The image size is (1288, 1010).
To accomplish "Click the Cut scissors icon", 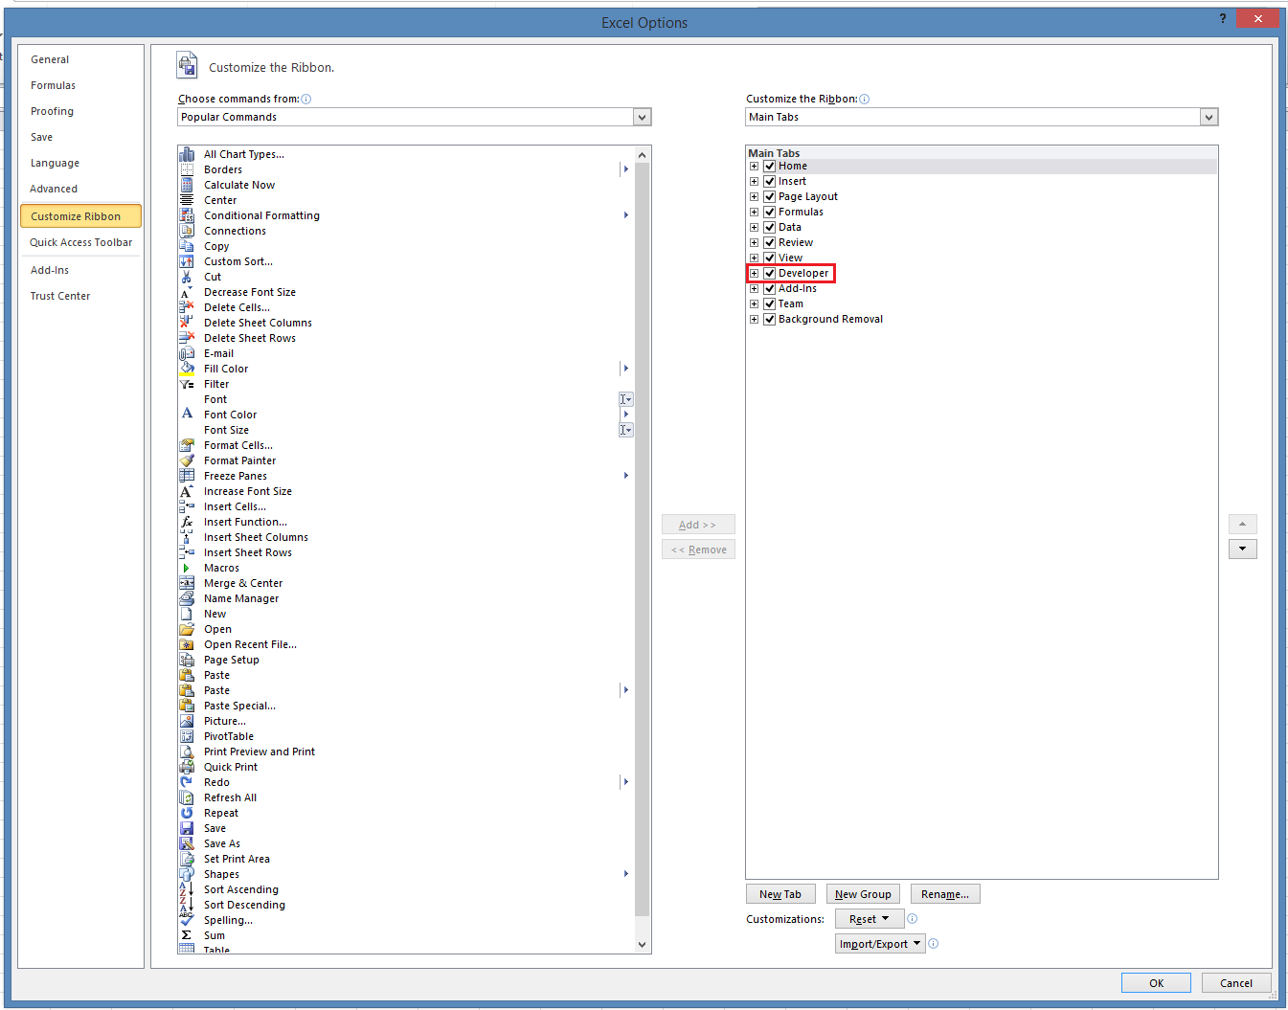I will (187, 277).
